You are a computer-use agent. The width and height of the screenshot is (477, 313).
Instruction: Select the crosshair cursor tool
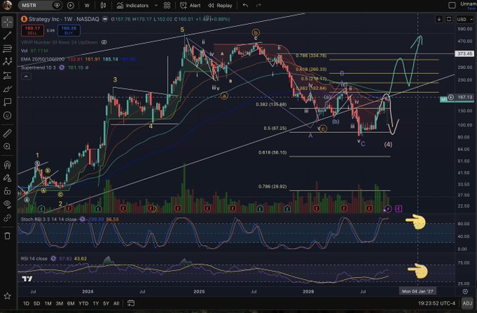click(7, 23)
